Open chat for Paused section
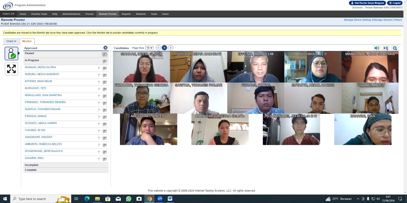 (x=105, y=54)
